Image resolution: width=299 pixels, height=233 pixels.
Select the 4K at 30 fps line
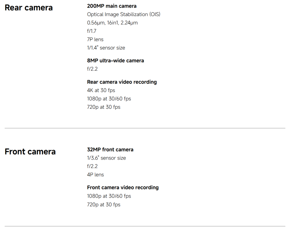click(101, 90)
